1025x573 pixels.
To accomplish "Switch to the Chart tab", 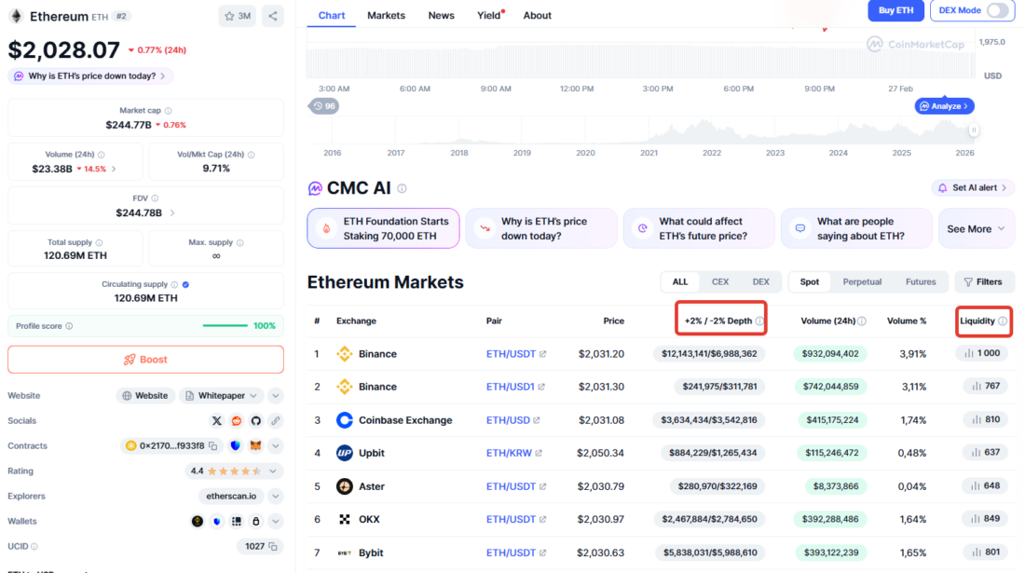I will click(332, 15).
